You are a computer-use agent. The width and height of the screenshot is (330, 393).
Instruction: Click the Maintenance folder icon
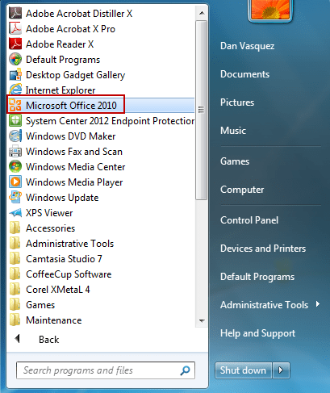[x=15, y=320]
